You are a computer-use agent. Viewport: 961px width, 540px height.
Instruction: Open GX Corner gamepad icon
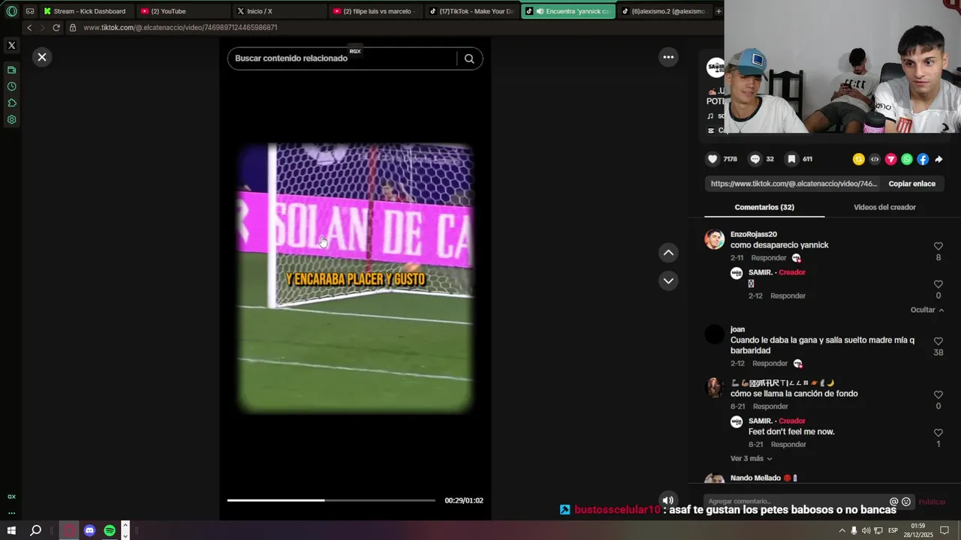click(30, 11)
